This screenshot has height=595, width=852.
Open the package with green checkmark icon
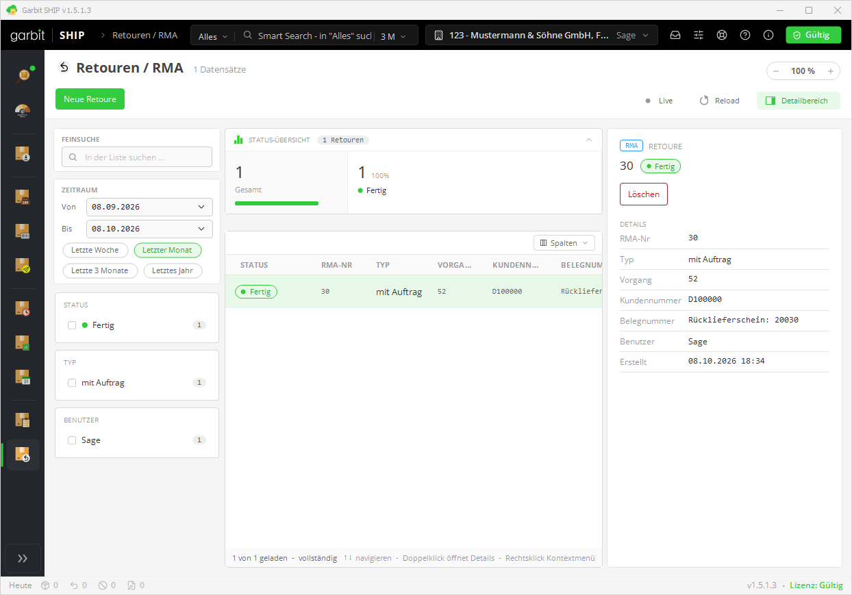pyautogui.click(x=23, y=343)
